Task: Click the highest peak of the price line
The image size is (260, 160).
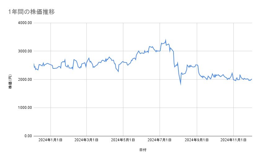Action: (x=166, y=40)
